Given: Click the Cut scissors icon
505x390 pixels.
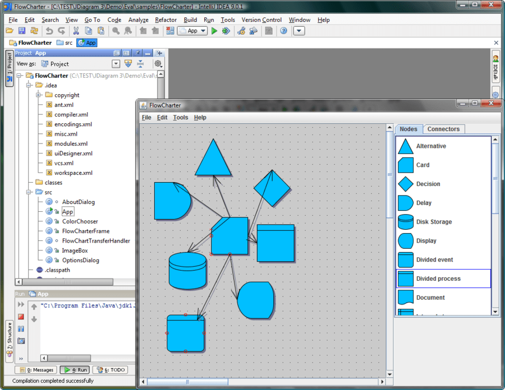Looking at the screenshot, I should click(76, 31).
